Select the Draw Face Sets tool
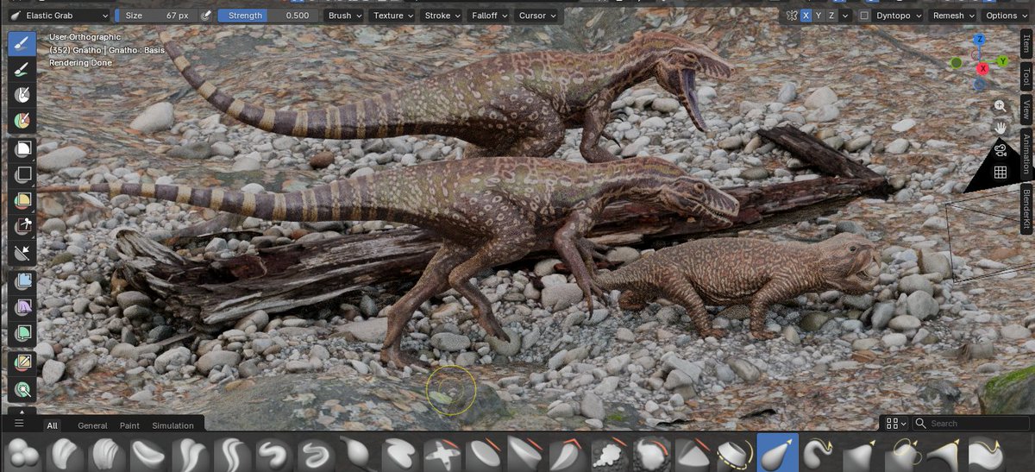 [22, 121]
